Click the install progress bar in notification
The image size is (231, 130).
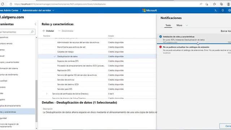(x=194, y=44)
